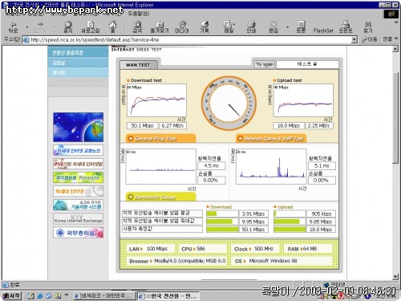Select the 3.91 Mbps download average value
Viewport: 401px width, 301px height.
pos(253,214)
